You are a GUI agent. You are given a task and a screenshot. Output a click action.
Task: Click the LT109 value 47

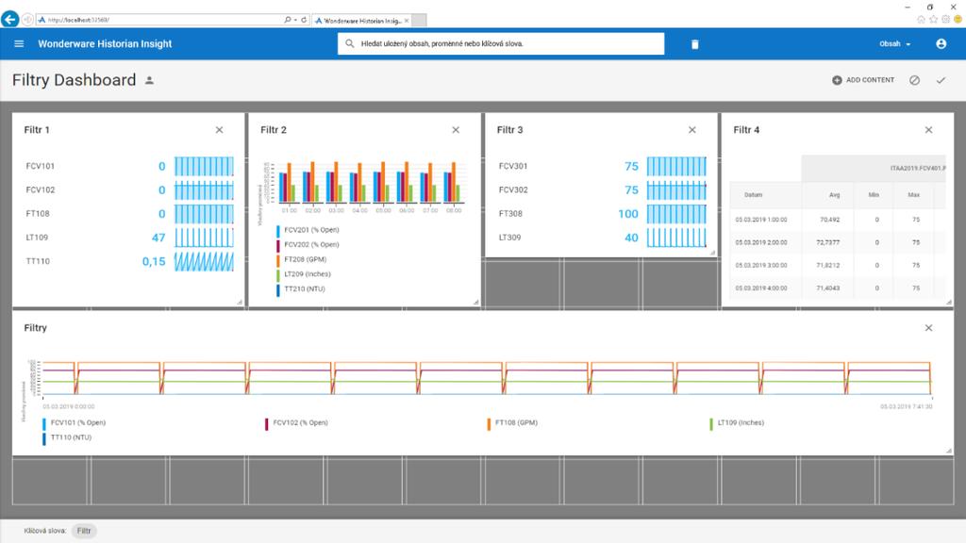pyautogui.click(x=158, y=238)
